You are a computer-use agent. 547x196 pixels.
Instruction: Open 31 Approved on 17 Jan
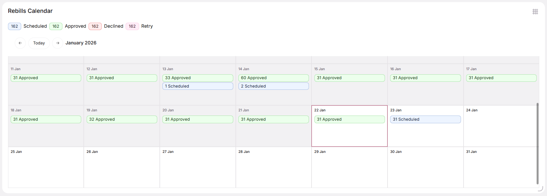[x=501, y=78]
